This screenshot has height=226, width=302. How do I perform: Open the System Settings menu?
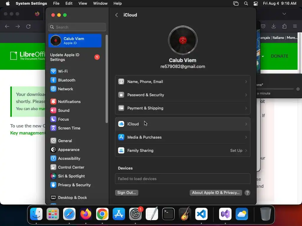click(31, 4)
